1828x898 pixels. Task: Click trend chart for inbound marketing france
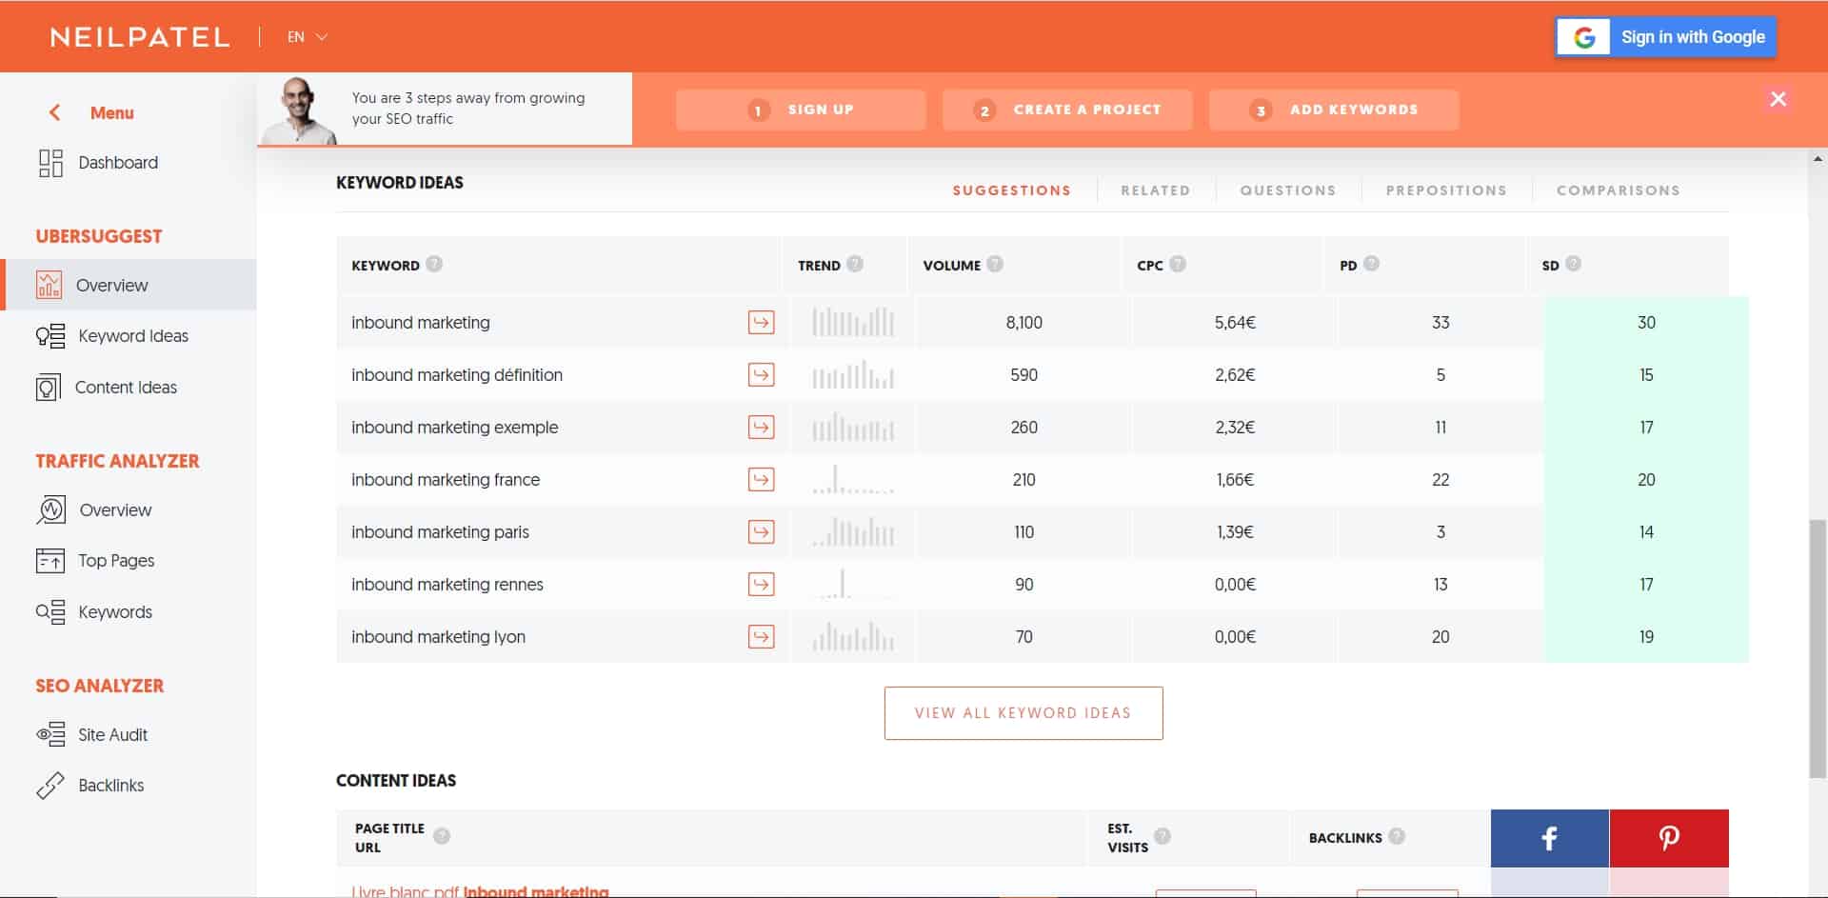point(852,479)
